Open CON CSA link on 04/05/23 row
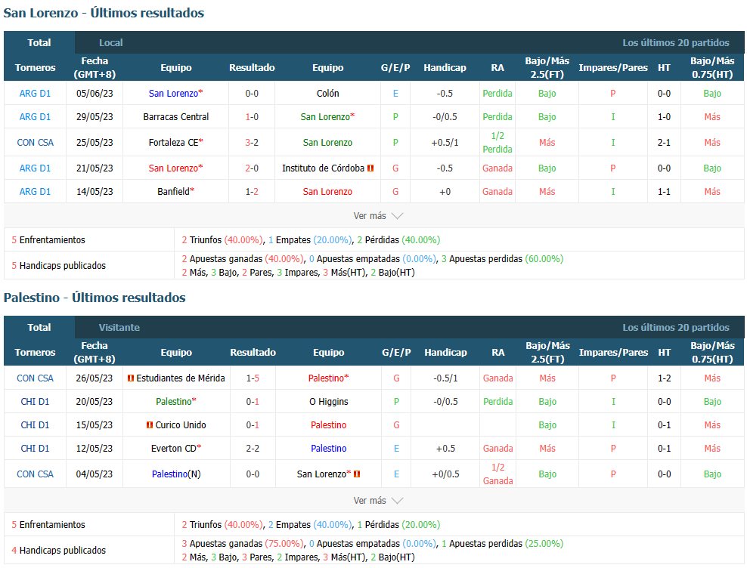Viewport: 747px width, 568px height. pyautogui.click(x=36, y=474)
